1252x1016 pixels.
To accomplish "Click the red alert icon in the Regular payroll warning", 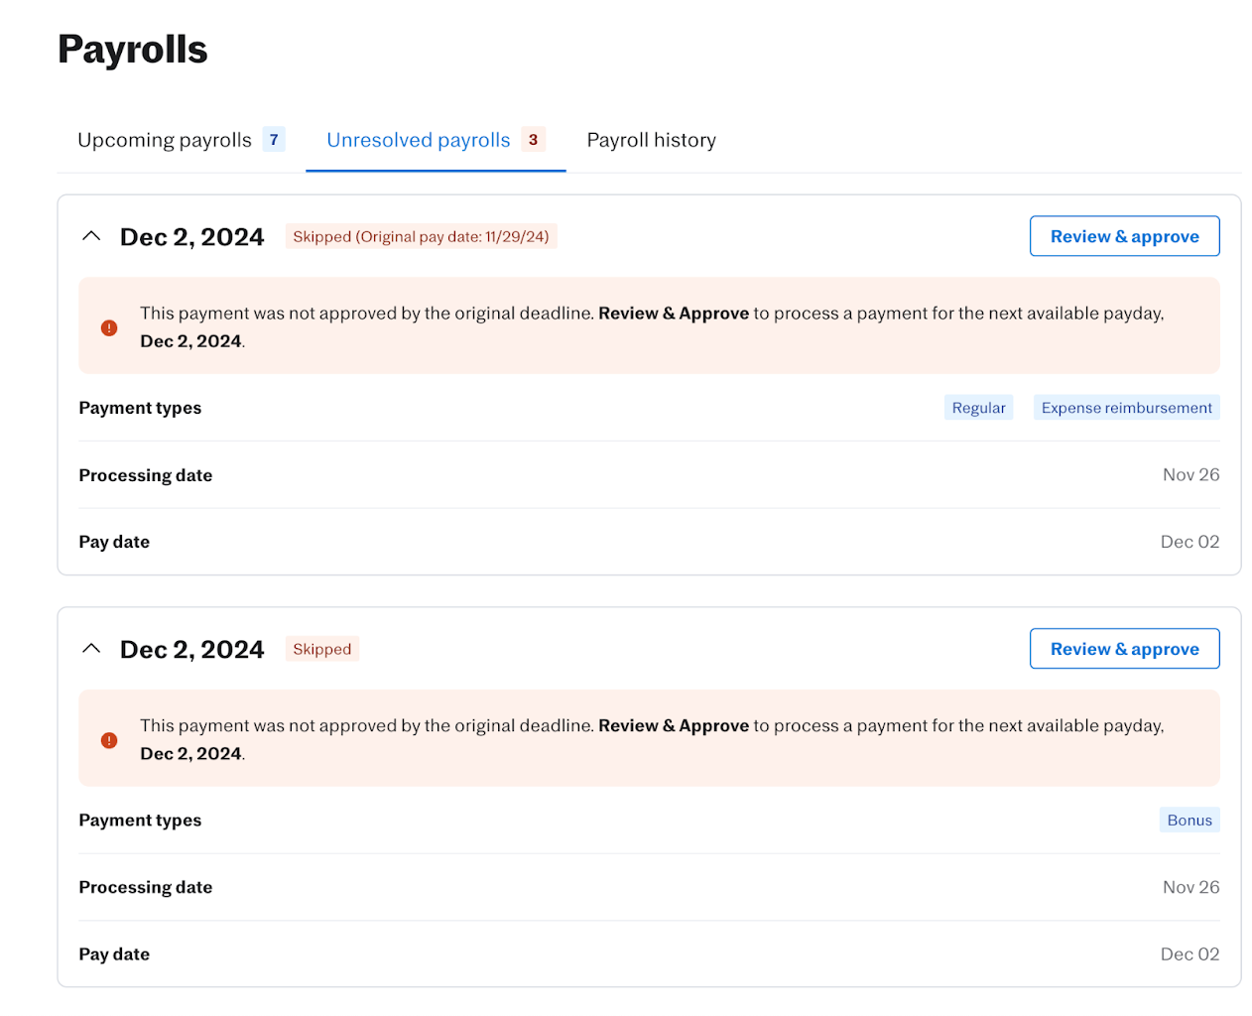I will point(109,327).
